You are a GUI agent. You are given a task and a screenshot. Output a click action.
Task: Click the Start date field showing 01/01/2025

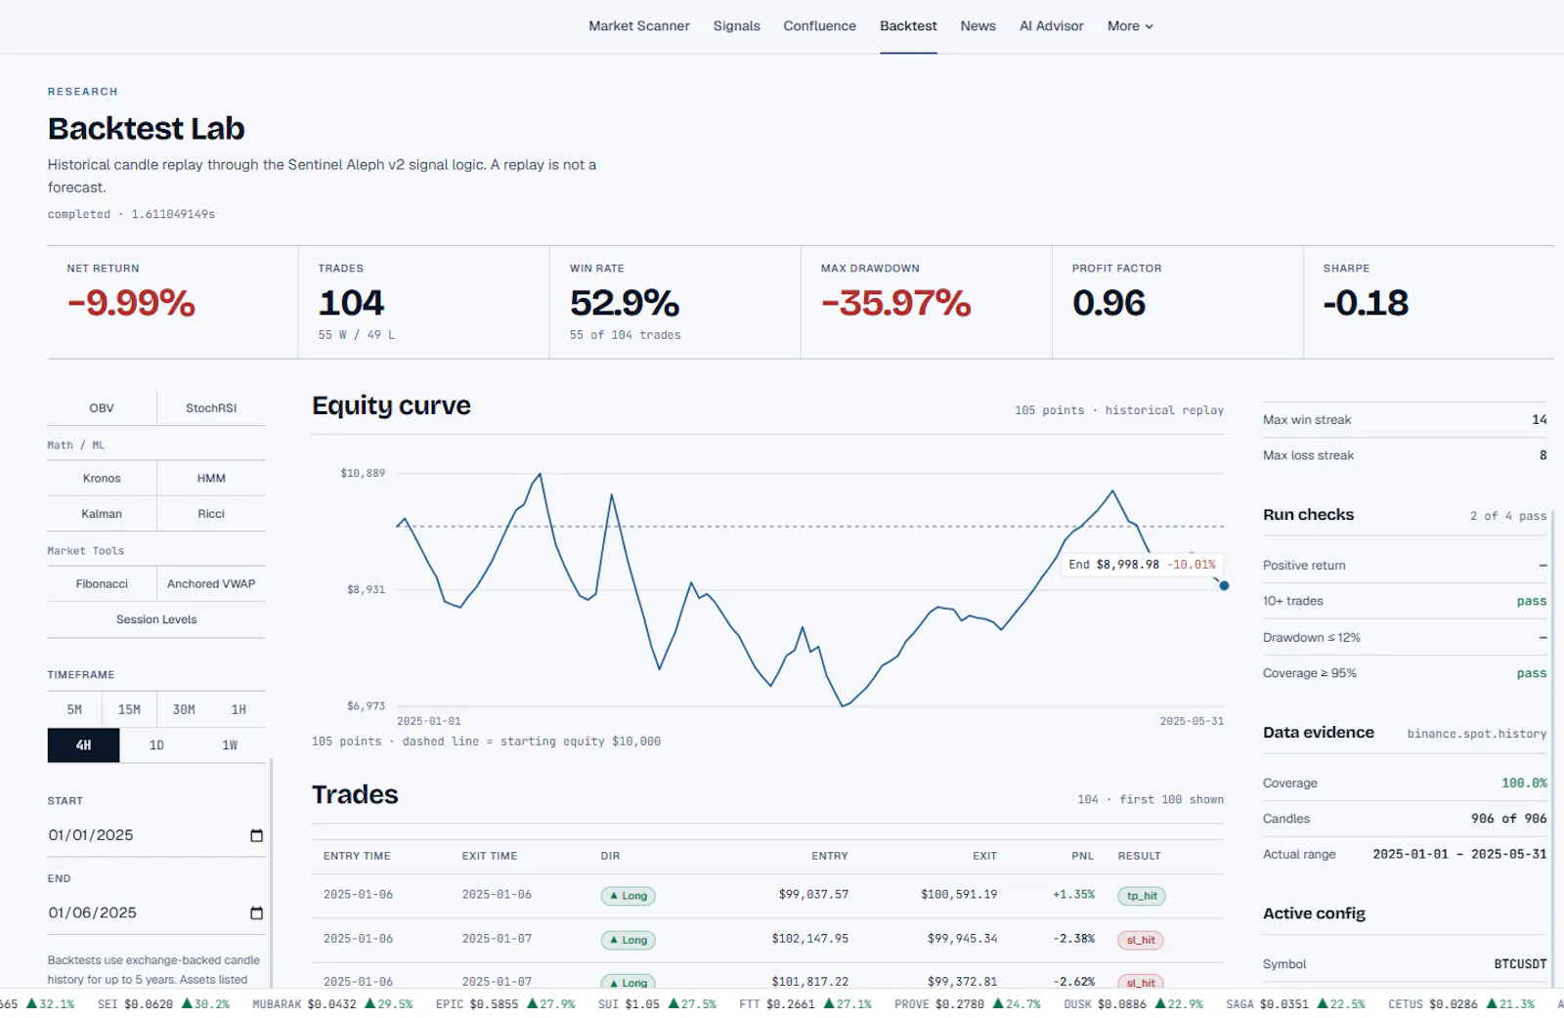(156, 835)
